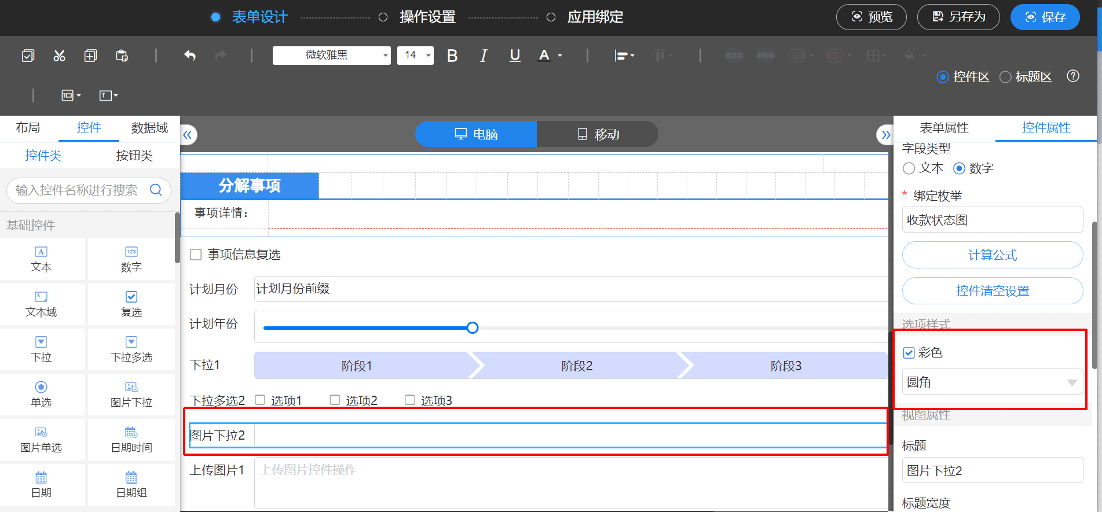
Task: Toggle bold formatting
Action: click(452, 56)
